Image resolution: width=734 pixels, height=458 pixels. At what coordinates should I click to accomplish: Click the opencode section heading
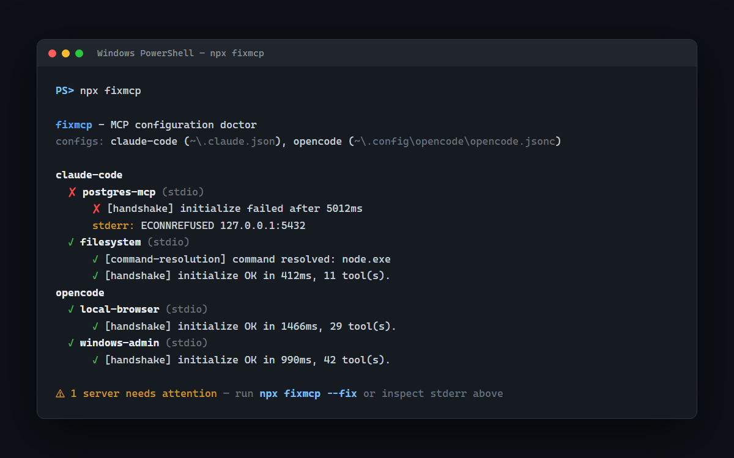tap(80, 293)
